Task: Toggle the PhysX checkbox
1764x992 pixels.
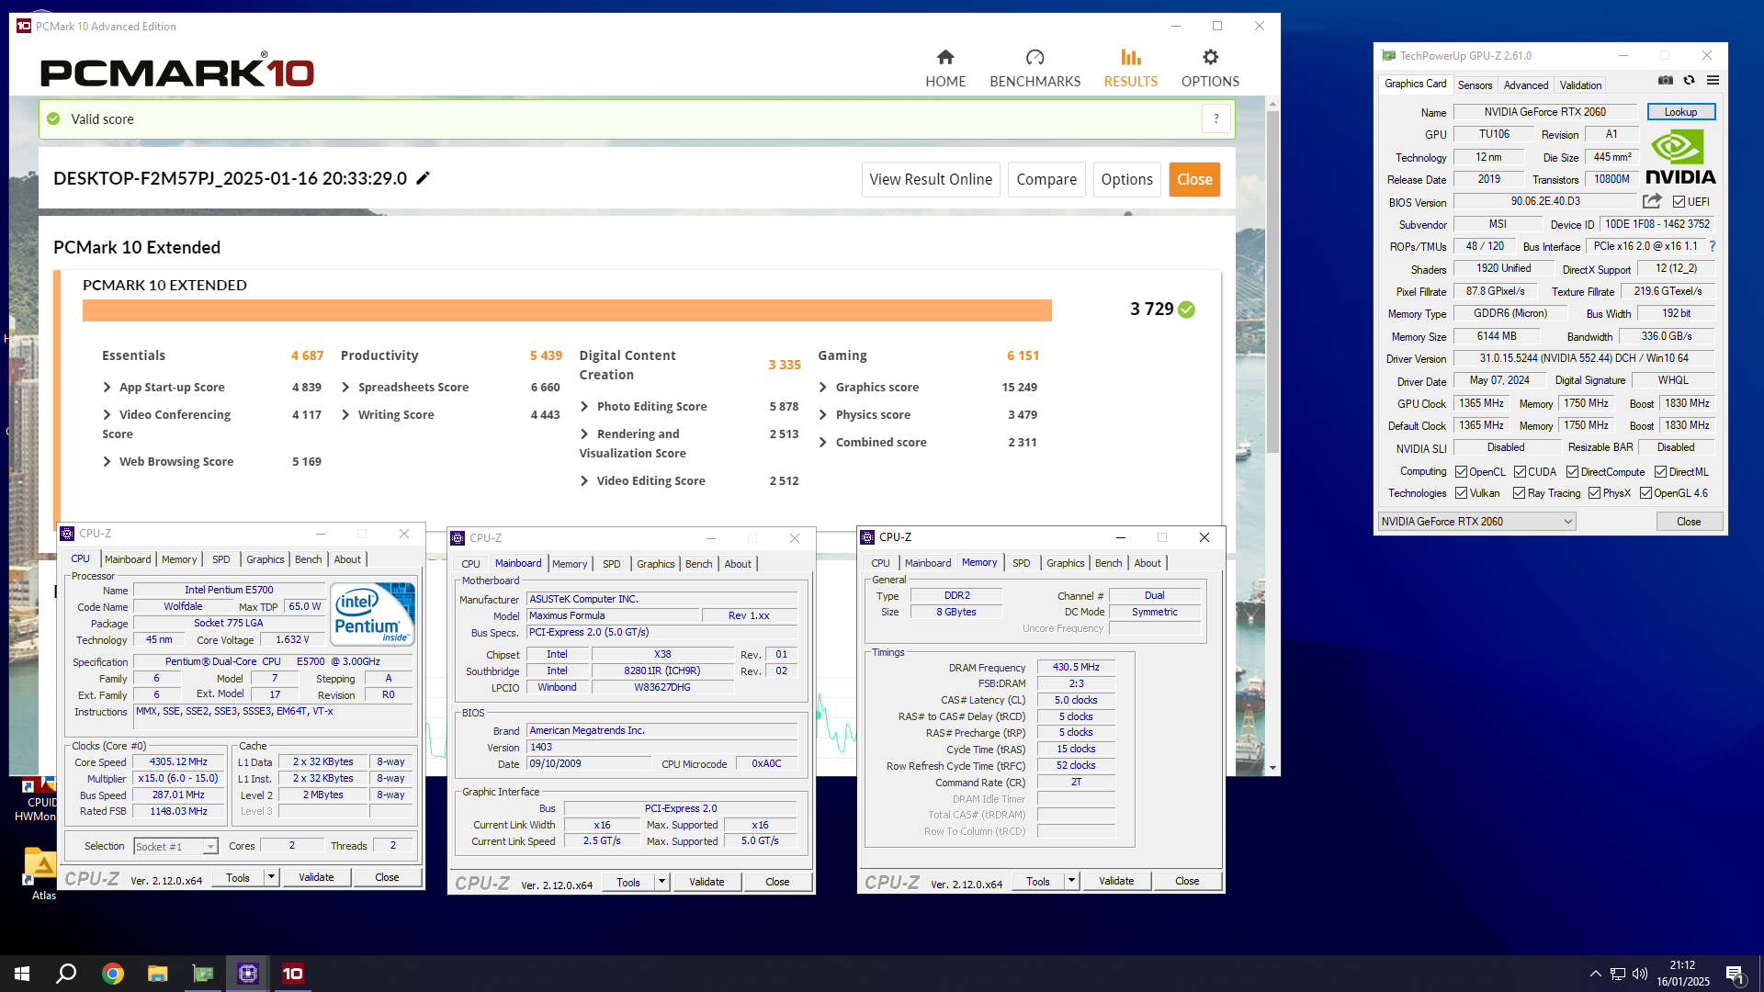Action: tap(1594, 493)
